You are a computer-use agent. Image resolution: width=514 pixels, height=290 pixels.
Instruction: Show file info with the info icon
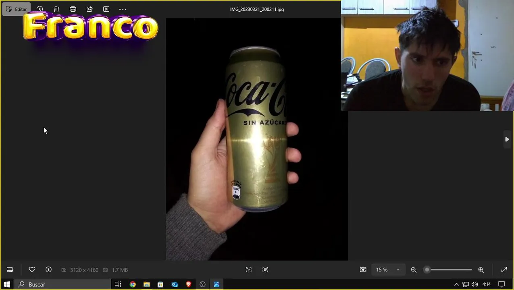coord(48,270)
